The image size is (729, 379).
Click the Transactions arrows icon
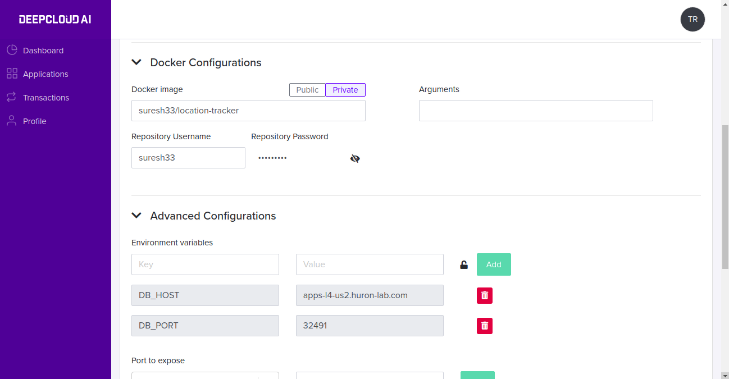(x=12, y=97)
